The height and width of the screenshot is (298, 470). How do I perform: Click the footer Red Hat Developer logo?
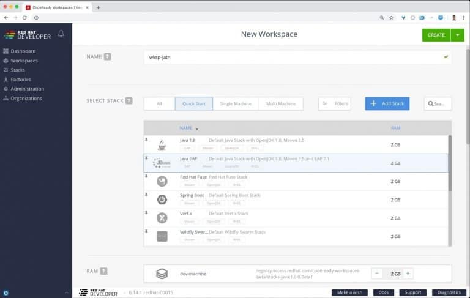[x=98, y=292]
